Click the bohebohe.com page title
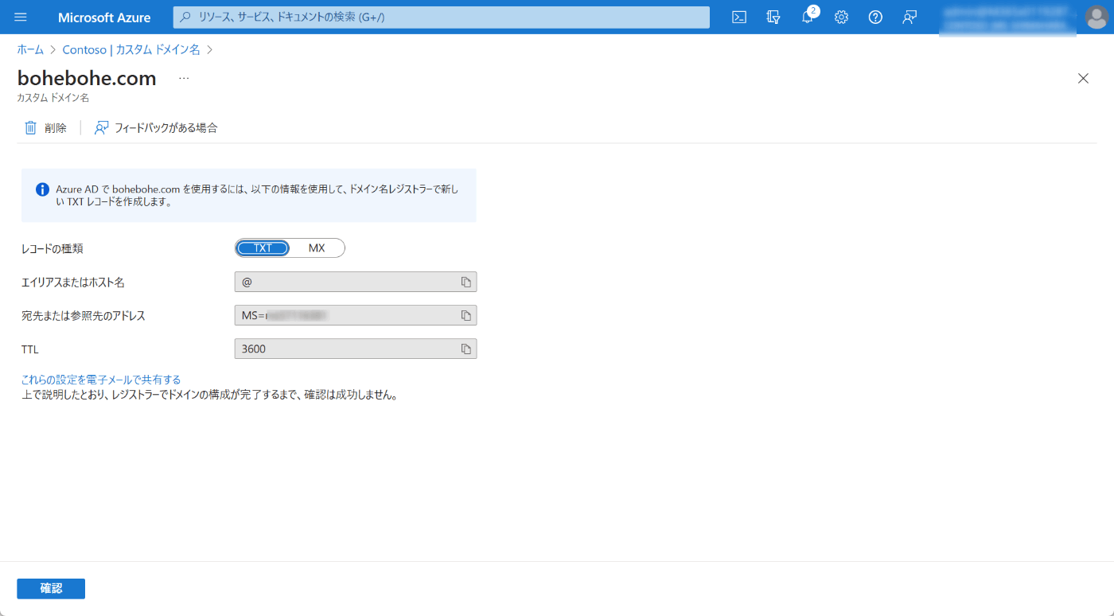 click(87, 78)
